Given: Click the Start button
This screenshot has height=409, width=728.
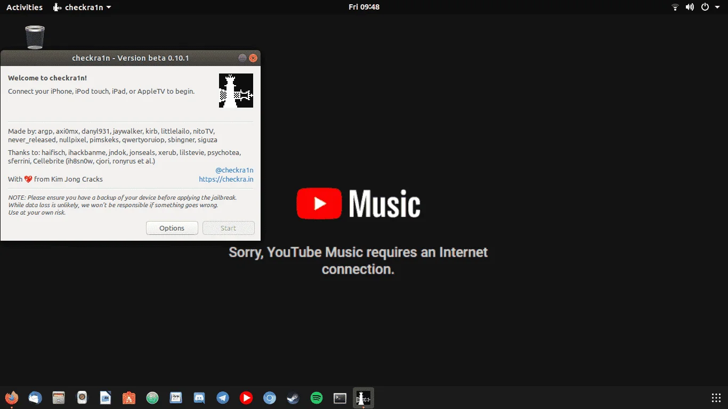Looking at the screenshot, I should click(x=229, y=228).
